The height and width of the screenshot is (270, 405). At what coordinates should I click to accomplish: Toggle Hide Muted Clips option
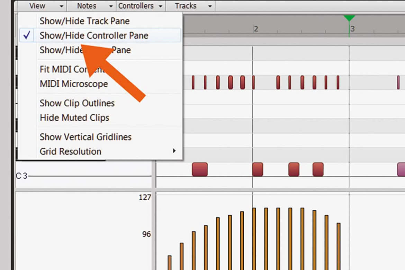click(x=100, y=118)
